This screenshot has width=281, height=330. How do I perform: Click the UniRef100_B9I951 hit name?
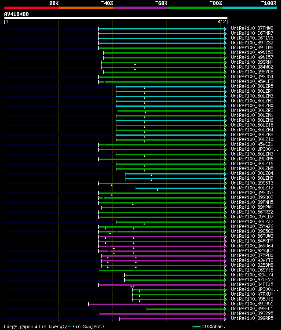click(252, 304)
